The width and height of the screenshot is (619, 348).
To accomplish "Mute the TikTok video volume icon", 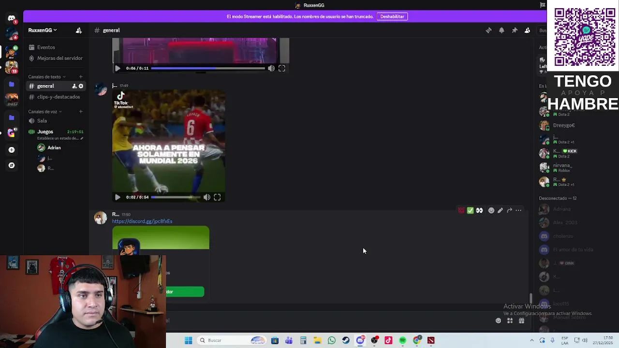I will pos(206,197).
